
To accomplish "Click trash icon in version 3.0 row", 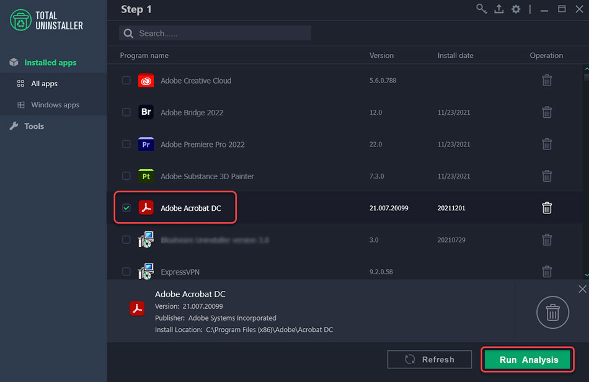I will (547, 239).
